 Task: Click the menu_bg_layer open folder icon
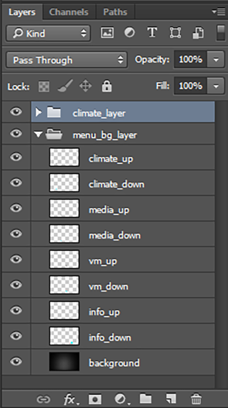point(54,135)
